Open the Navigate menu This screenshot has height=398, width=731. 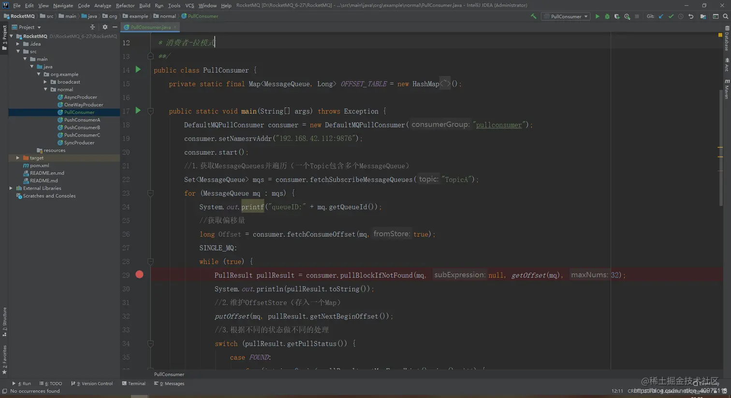pyautogui.click(x=63, y=5)
